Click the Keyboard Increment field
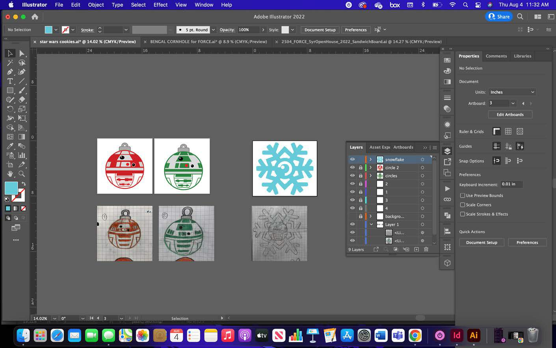Screen dimensions: 556x348 511,184
